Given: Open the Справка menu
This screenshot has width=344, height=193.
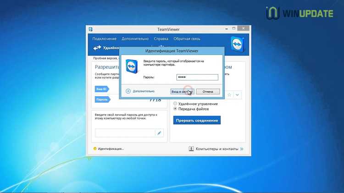Looking at the screenshot, I should pos(161,39).
